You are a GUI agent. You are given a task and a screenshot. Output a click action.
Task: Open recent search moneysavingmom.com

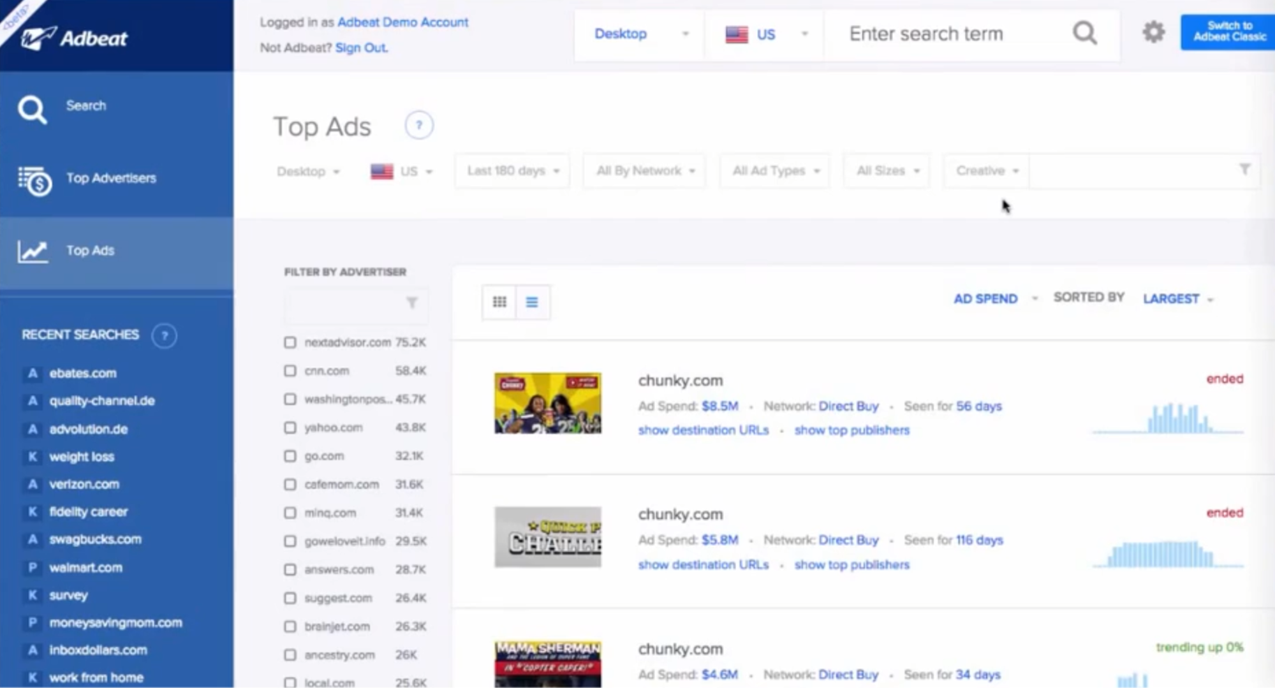[115, 623]
